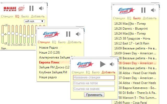Screen dimensions: 167x104
Task: Open Станции tab in the add-station popup
Action: coord(78,72)
